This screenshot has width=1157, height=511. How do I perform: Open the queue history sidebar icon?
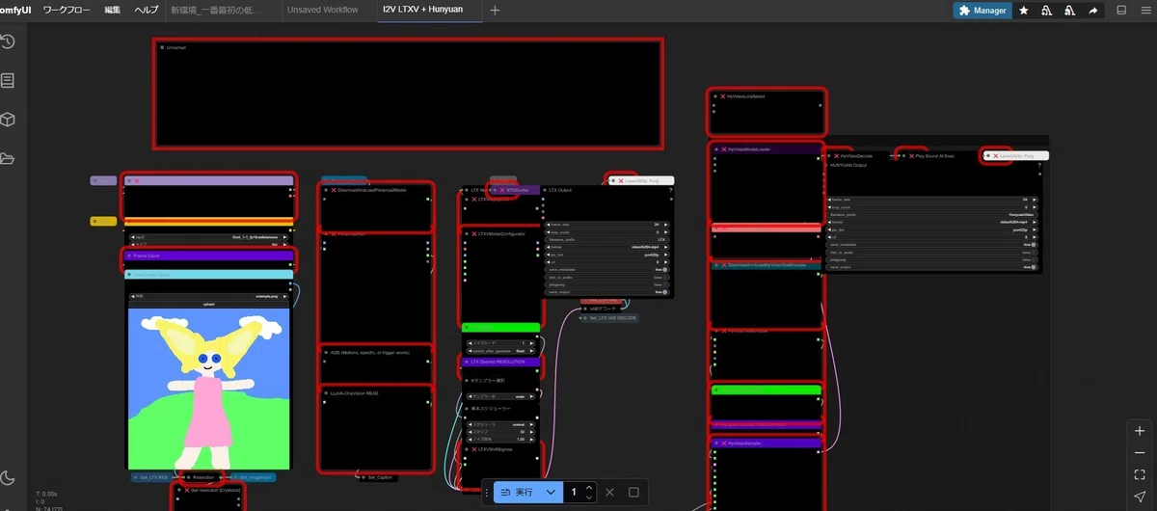pyautogui.click(x=7, y=41)
